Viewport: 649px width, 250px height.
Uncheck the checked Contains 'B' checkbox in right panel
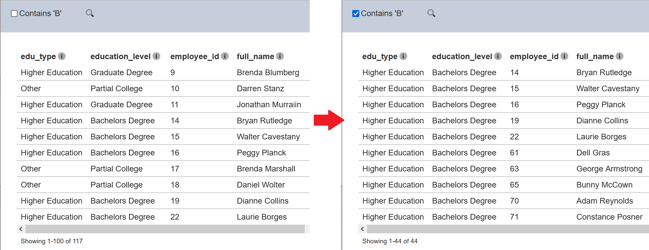pyautogui.click(x=356, y=13)
